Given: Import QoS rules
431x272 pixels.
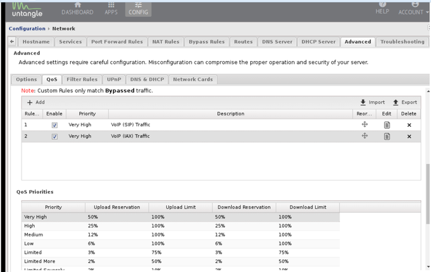Looking at the screenshot, I should (x=372, y=102).
